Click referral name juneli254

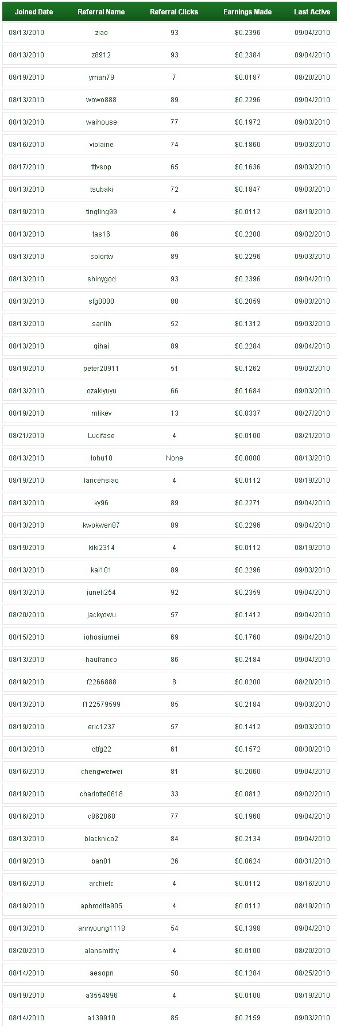pyautogui.click(x=101, y=593)
